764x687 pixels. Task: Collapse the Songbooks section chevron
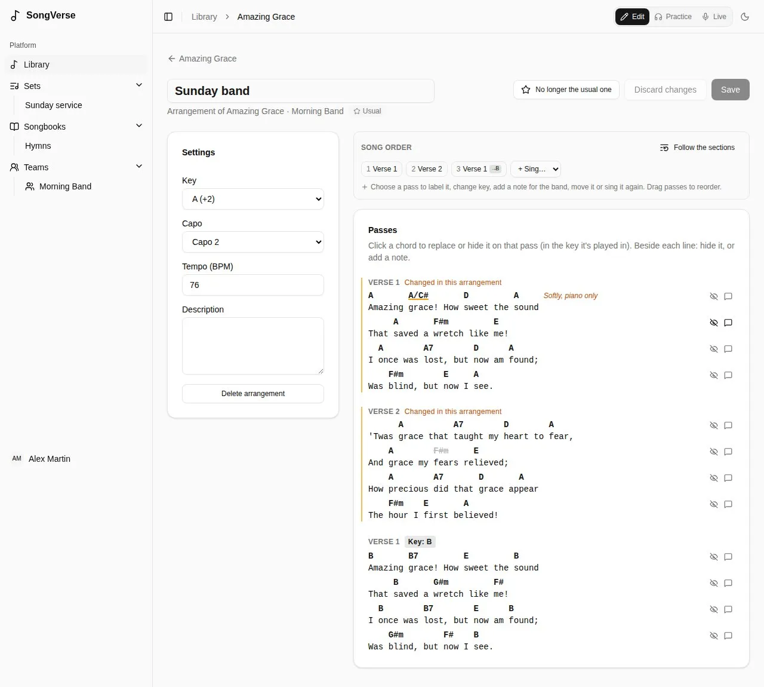[139, 125]
